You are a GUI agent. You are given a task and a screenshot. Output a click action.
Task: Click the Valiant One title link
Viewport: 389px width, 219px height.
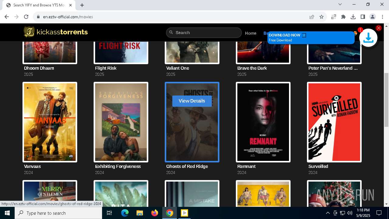click(x=177, y=68)
